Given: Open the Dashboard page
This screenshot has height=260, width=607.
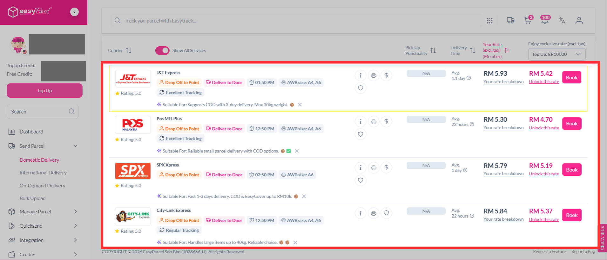Looking at the screenshot, I should click(31, 132).
